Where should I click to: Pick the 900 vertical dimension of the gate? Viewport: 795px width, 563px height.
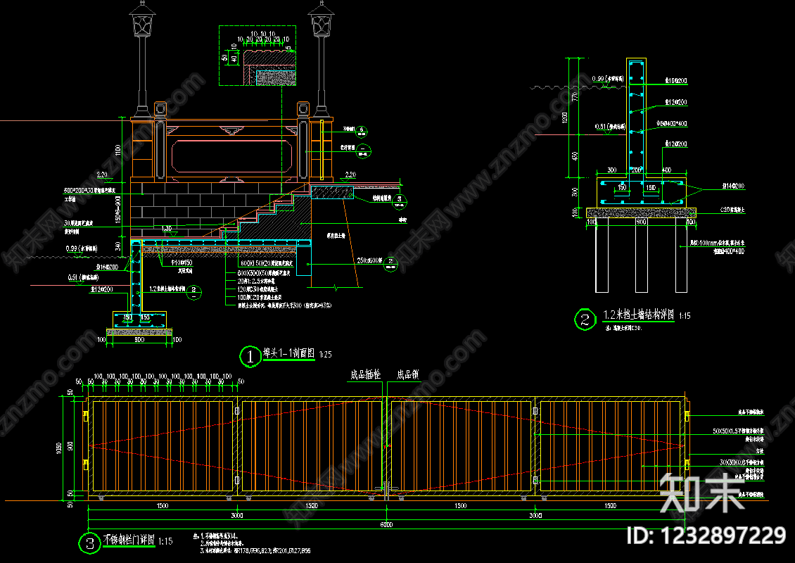click(70, 446)
